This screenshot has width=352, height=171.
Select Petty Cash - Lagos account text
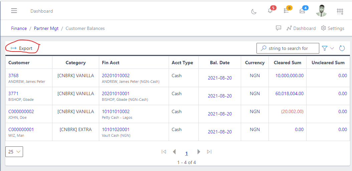click(x=117, y=117)
